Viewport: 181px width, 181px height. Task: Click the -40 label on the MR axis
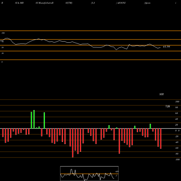(x=177, y=142)
